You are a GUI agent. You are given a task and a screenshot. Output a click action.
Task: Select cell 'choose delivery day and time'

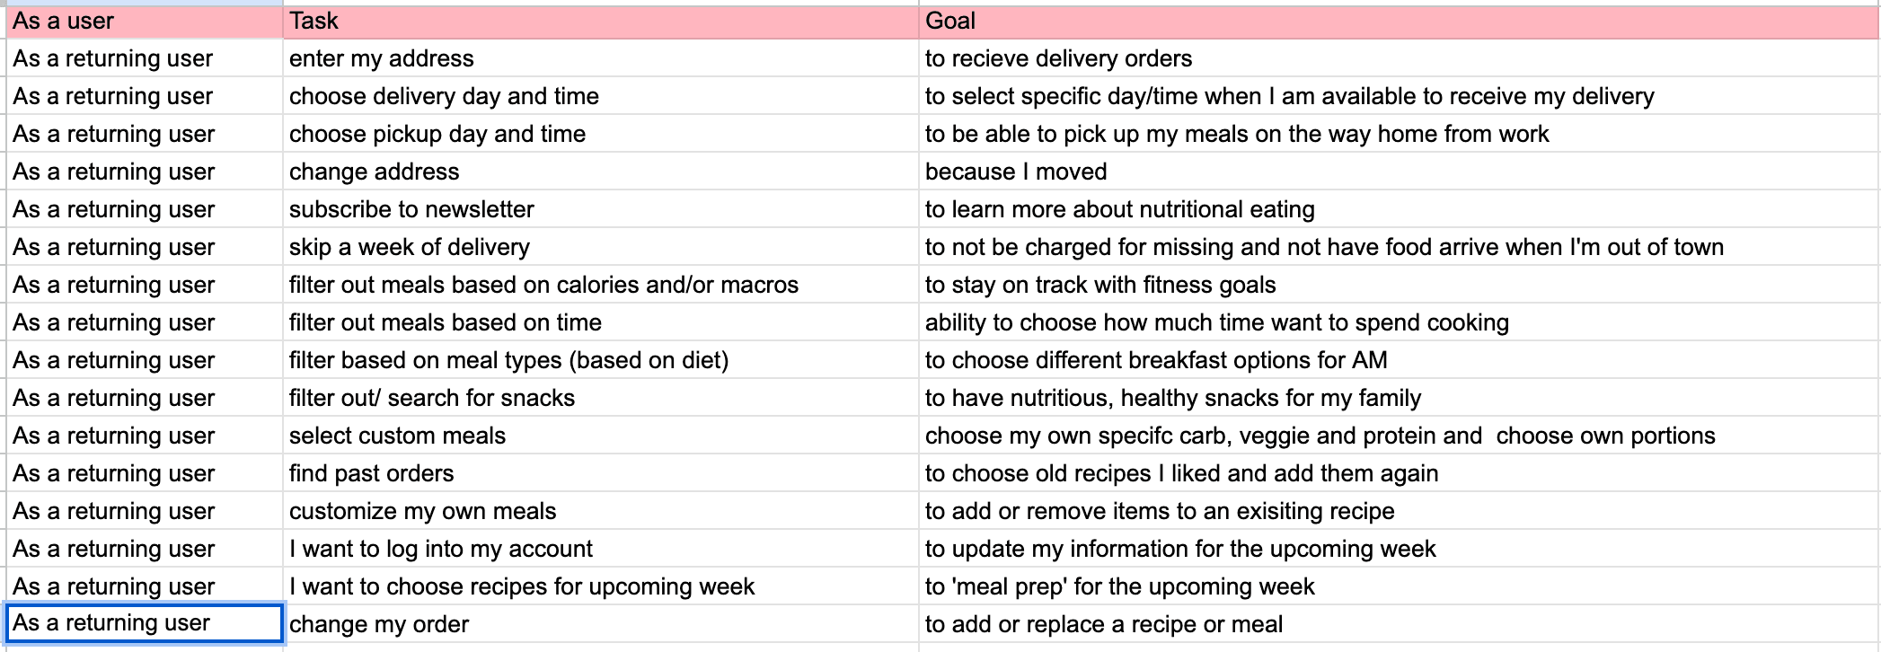point(601,96)
